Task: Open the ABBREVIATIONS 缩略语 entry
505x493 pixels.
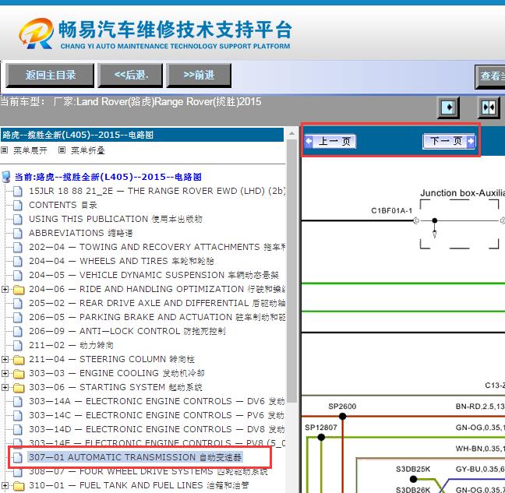Action: pos(81,233)
